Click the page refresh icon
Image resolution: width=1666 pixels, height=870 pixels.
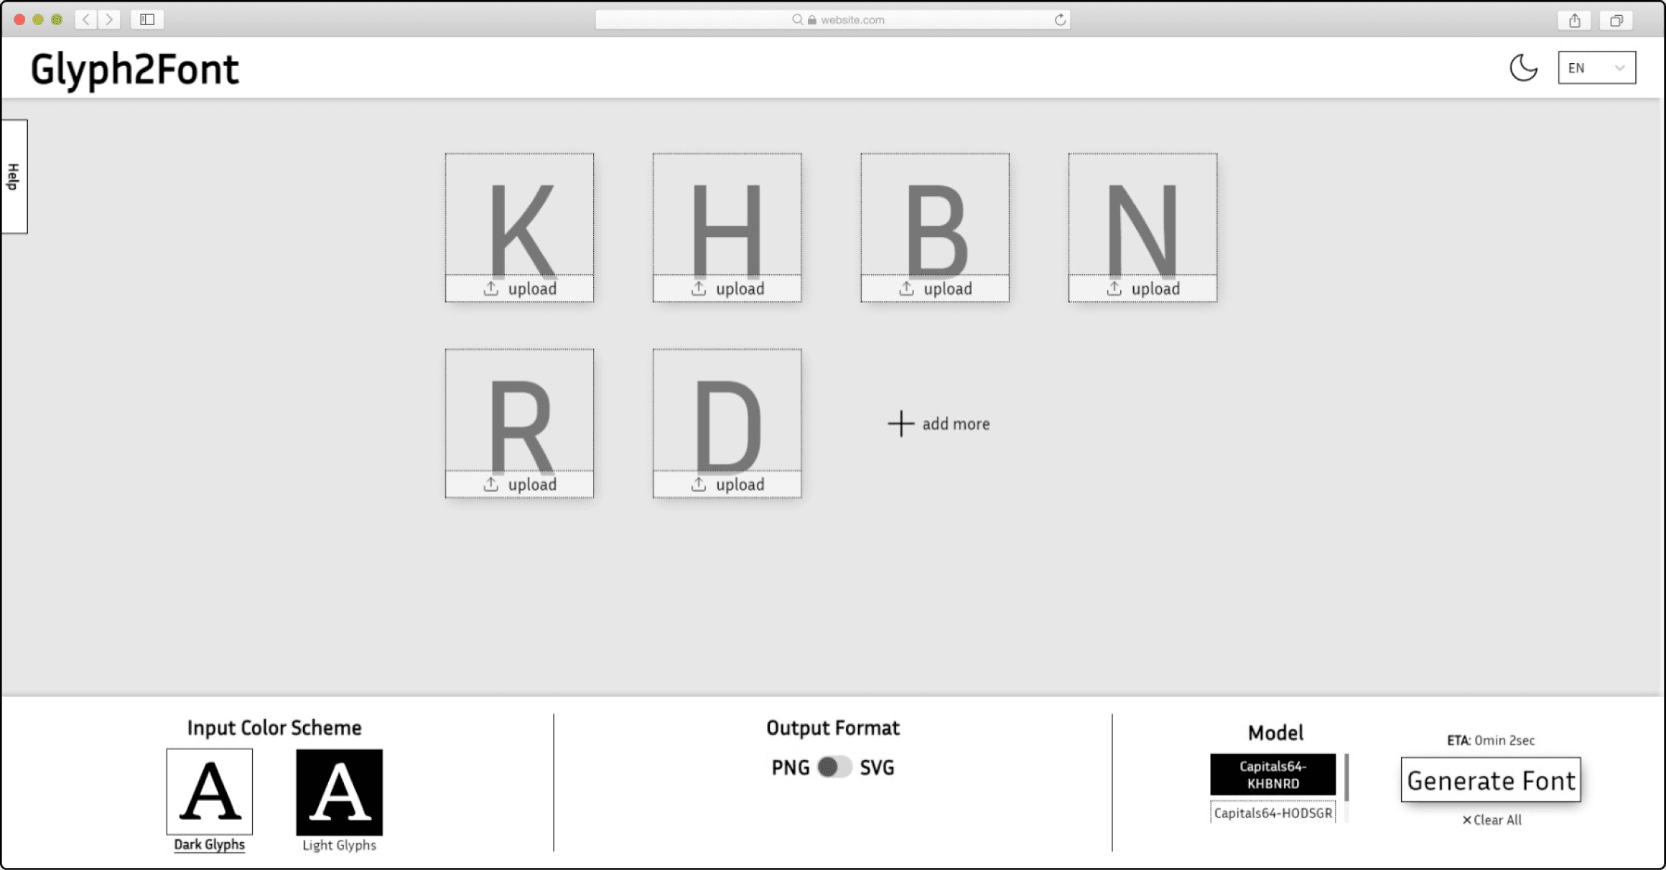pyautogui.click(x=1060, y=20)
